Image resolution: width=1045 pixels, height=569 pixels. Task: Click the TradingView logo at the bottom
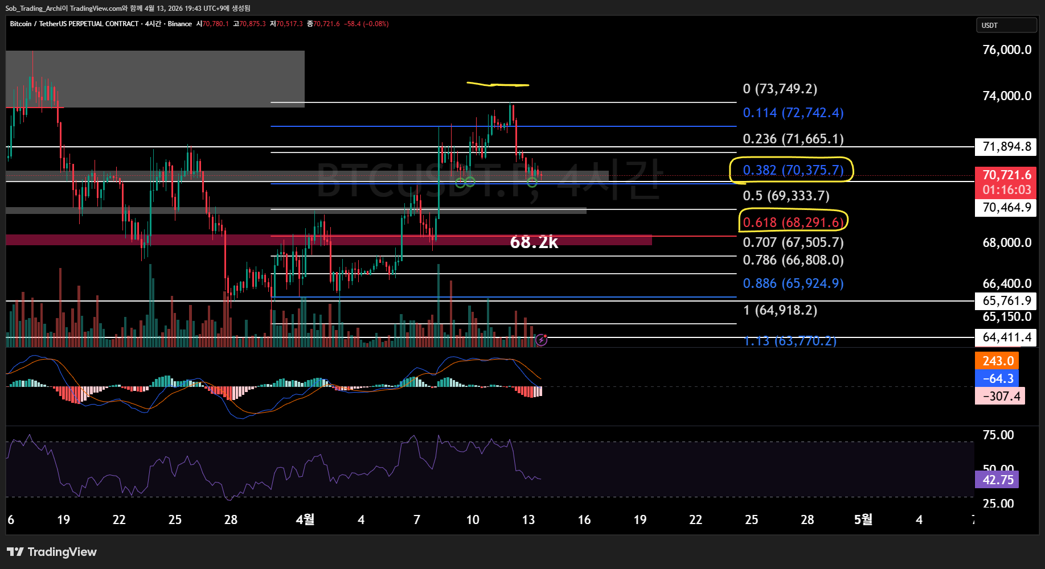pyautogui.click(x=52, y=552)
